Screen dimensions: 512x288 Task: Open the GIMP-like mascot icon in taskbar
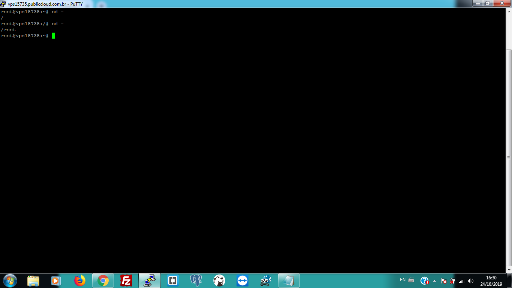click(219, 280)
